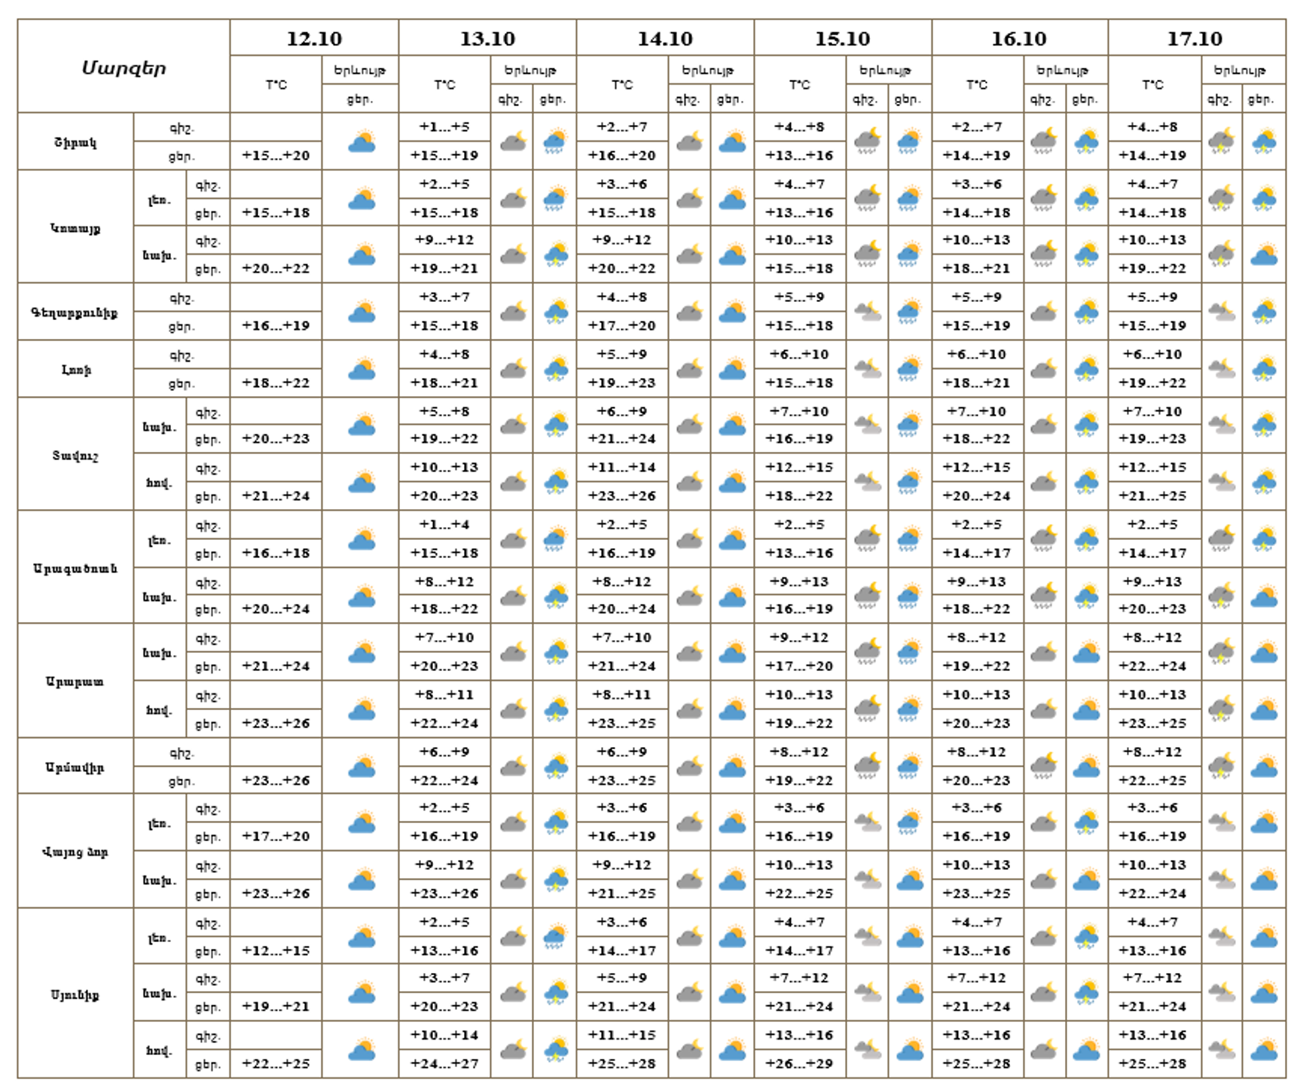This screenshot has width=1291, height=1092.
Task: Click the Վայոց ձոր region label
Action: pos(75,852)
